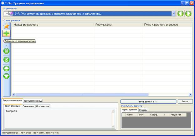Click the green plus add-from-tree icon
Viewport: 195px width, 136px height.
click(x=7, y=33)
